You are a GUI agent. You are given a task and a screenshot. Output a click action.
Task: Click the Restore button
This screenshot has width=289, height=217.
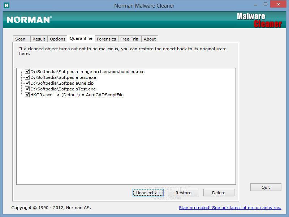click(184, 193)
